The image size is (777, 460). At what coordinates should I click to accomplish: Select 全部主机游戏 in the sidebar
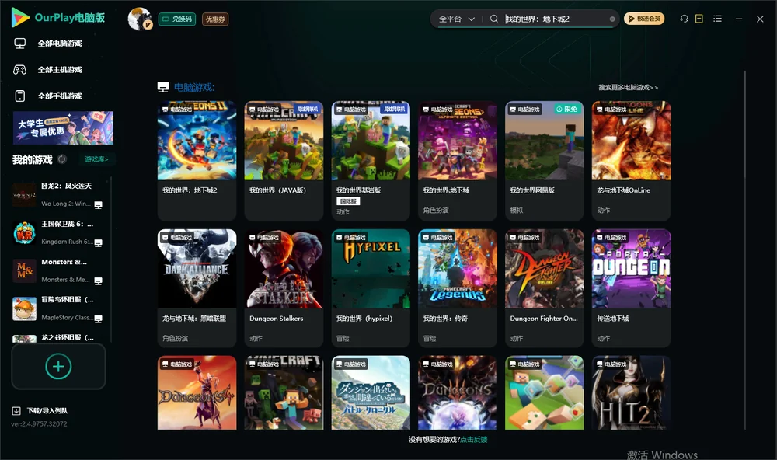pyautogui.click(x=60, y=70)
